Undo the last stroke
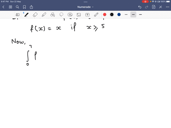Screen dimensions: 171x128 pyautogui.click(x=140, y=7)
